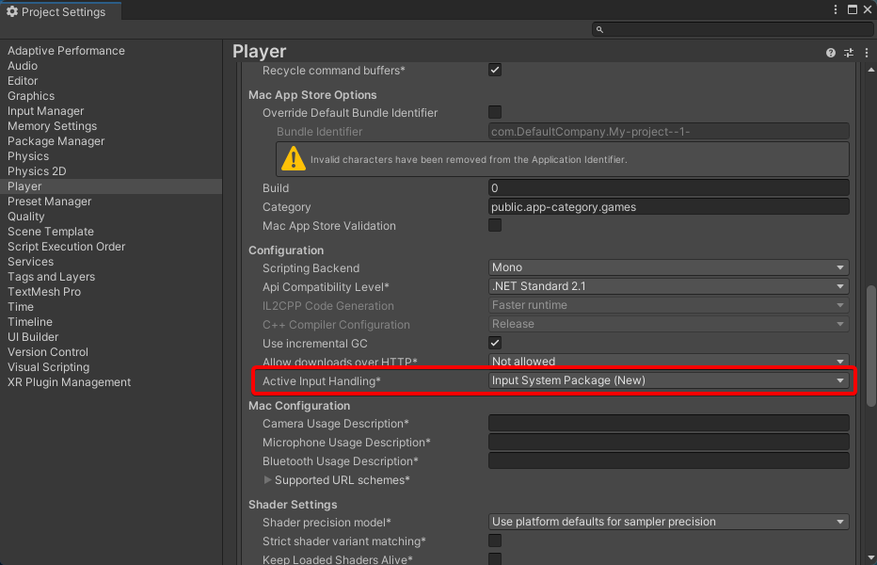Open Shader precision model dropdown
Screen dimensions: 877x565
668,522
